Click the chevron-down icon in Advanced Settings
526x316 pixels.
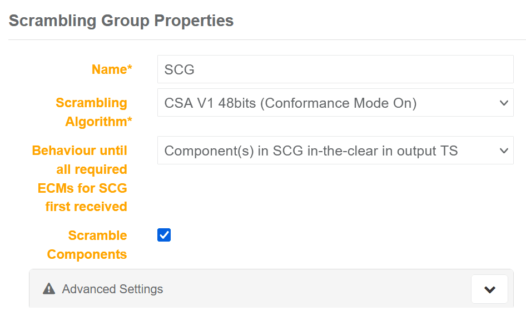489,289
